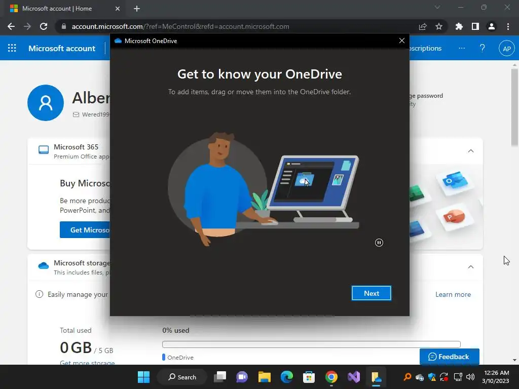Click the taskbar Search box
Viewport: 519px width, 389px height.
pos(182,377)
